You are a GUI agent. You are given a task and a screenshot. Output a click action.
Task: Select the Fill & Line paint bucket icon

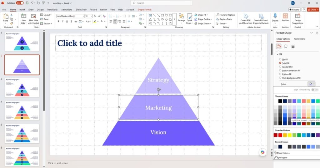pyautogui.click(x=278, y=47)
